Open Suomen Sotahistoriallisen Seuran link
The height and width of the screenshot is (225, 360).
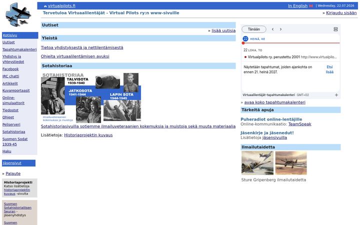coord(17,207)
